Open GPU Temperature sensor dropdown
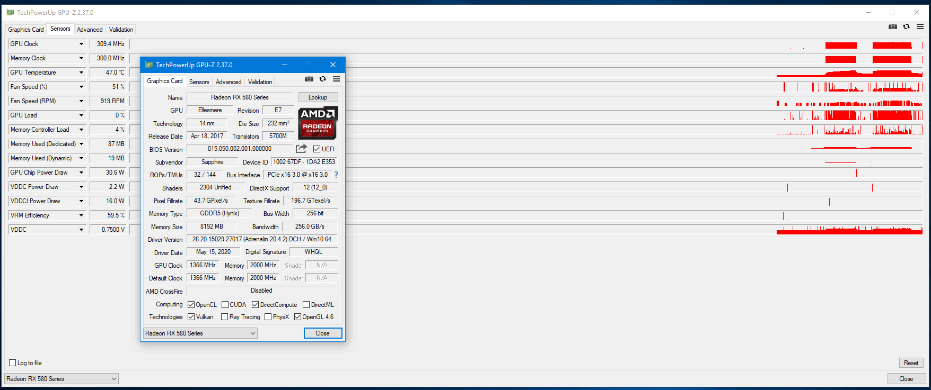The image size is (931, 390). click(81, 72)
